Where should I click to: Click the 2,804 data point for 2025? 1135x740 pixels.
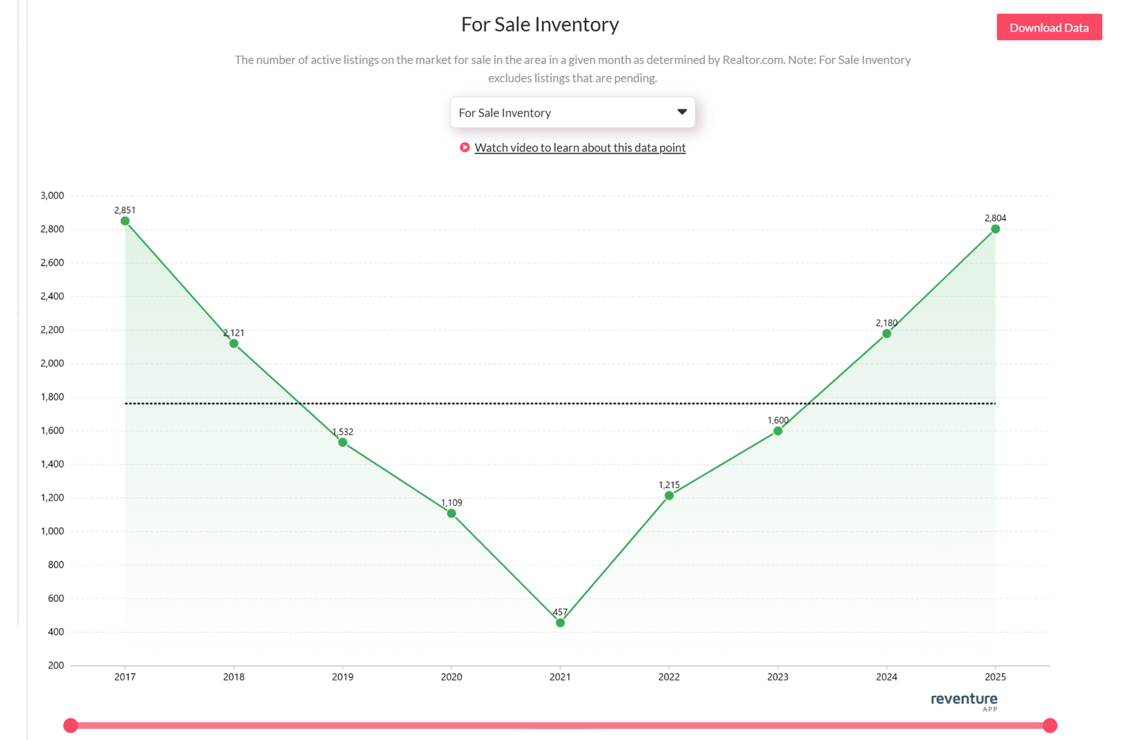[x=996, y=229]
